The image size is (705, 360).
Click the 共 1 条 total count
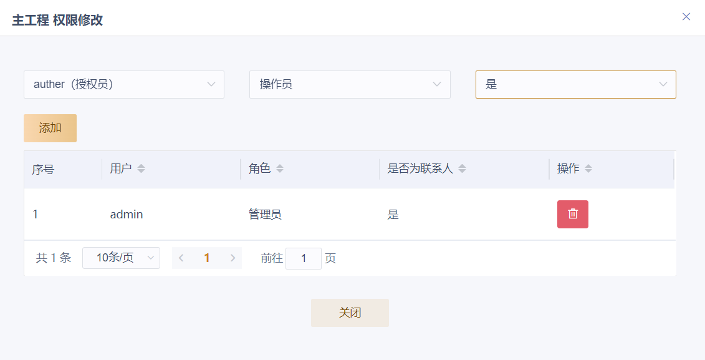coord(54,258)
